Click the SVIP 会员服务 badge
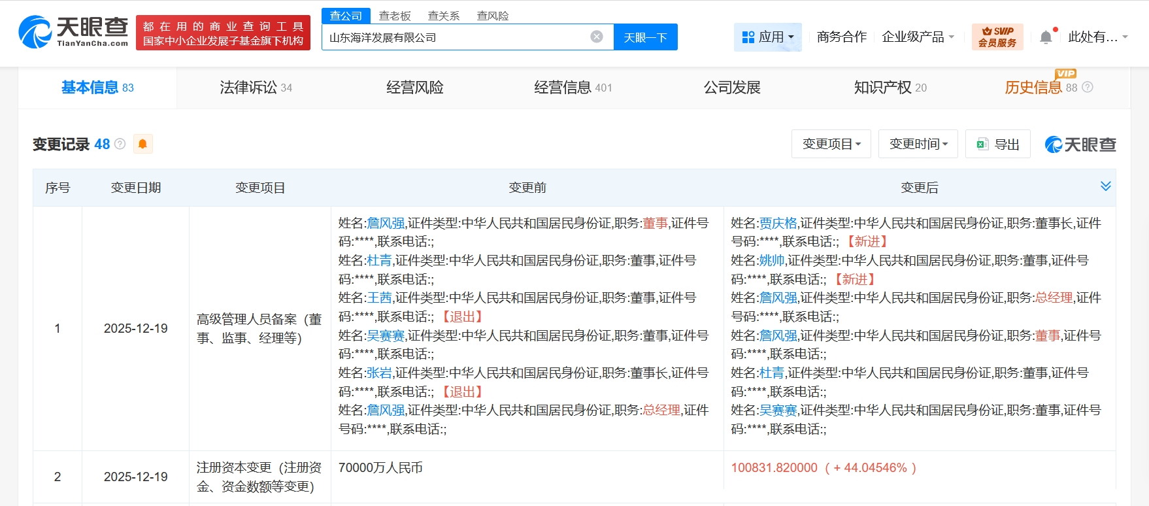This screenshot has height=506, width=1149. [x=997, y=37]
